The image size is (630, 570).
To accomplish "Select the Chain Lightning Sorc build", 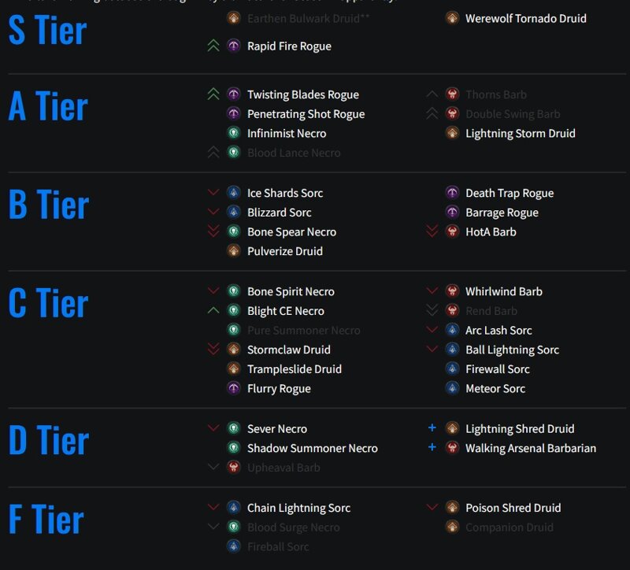I will tap(298, 508).
